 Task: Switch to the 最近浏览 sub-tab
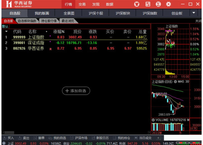(x=68, y=21)
